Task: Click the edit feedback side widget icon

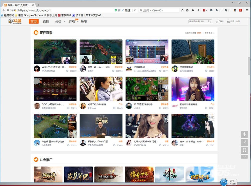Action: click(244, 142)
